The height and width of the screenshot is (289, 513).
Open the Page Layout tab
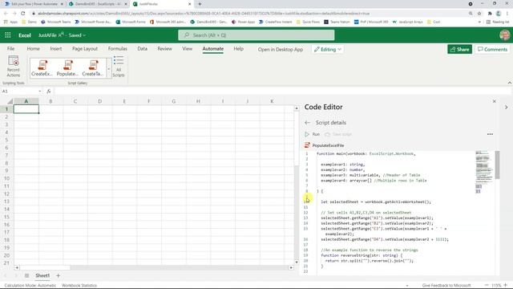click(85, 48)
